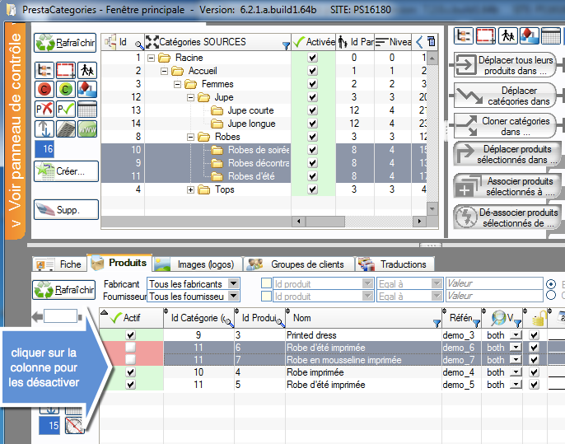Click the green circle C icon

coord(66,89)
